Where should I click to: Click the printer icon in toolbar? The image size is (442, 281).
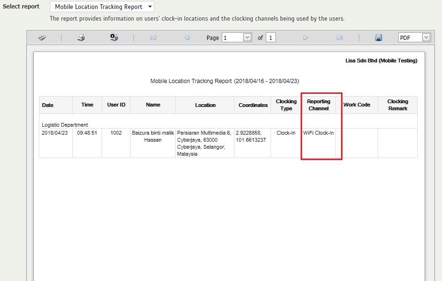(x=81, y=38)
